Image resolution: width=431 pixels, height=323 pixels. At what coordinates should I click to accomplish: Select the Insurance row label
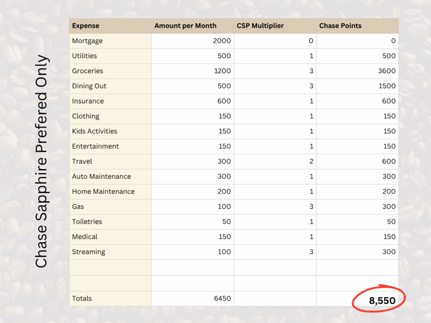coord(88,101)
